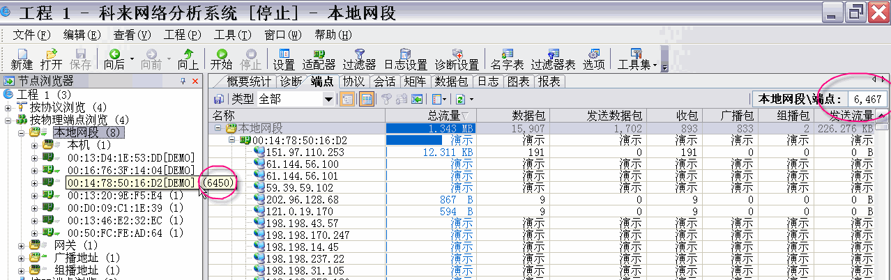Open the 编辑(E) menu

[x=82, y=35]
